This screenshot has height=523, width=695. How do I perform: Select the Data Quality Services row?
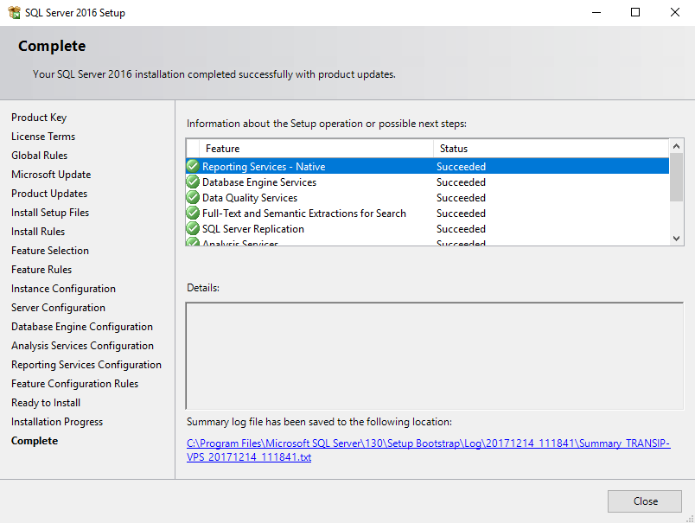coord(427,197)
